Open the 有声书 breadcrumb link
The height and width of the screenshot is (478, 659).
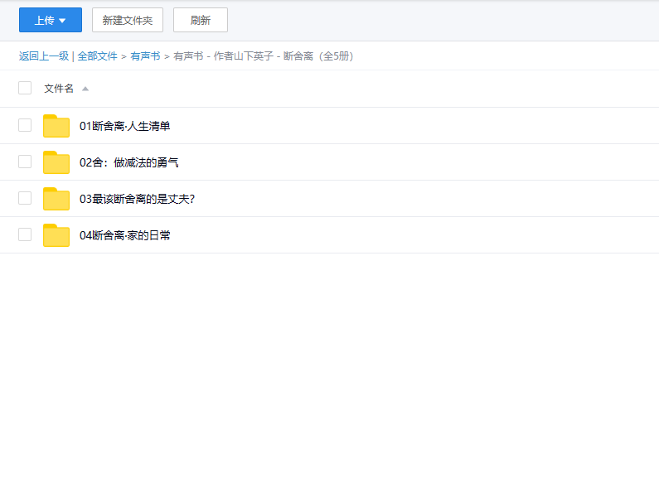point(145,56)
